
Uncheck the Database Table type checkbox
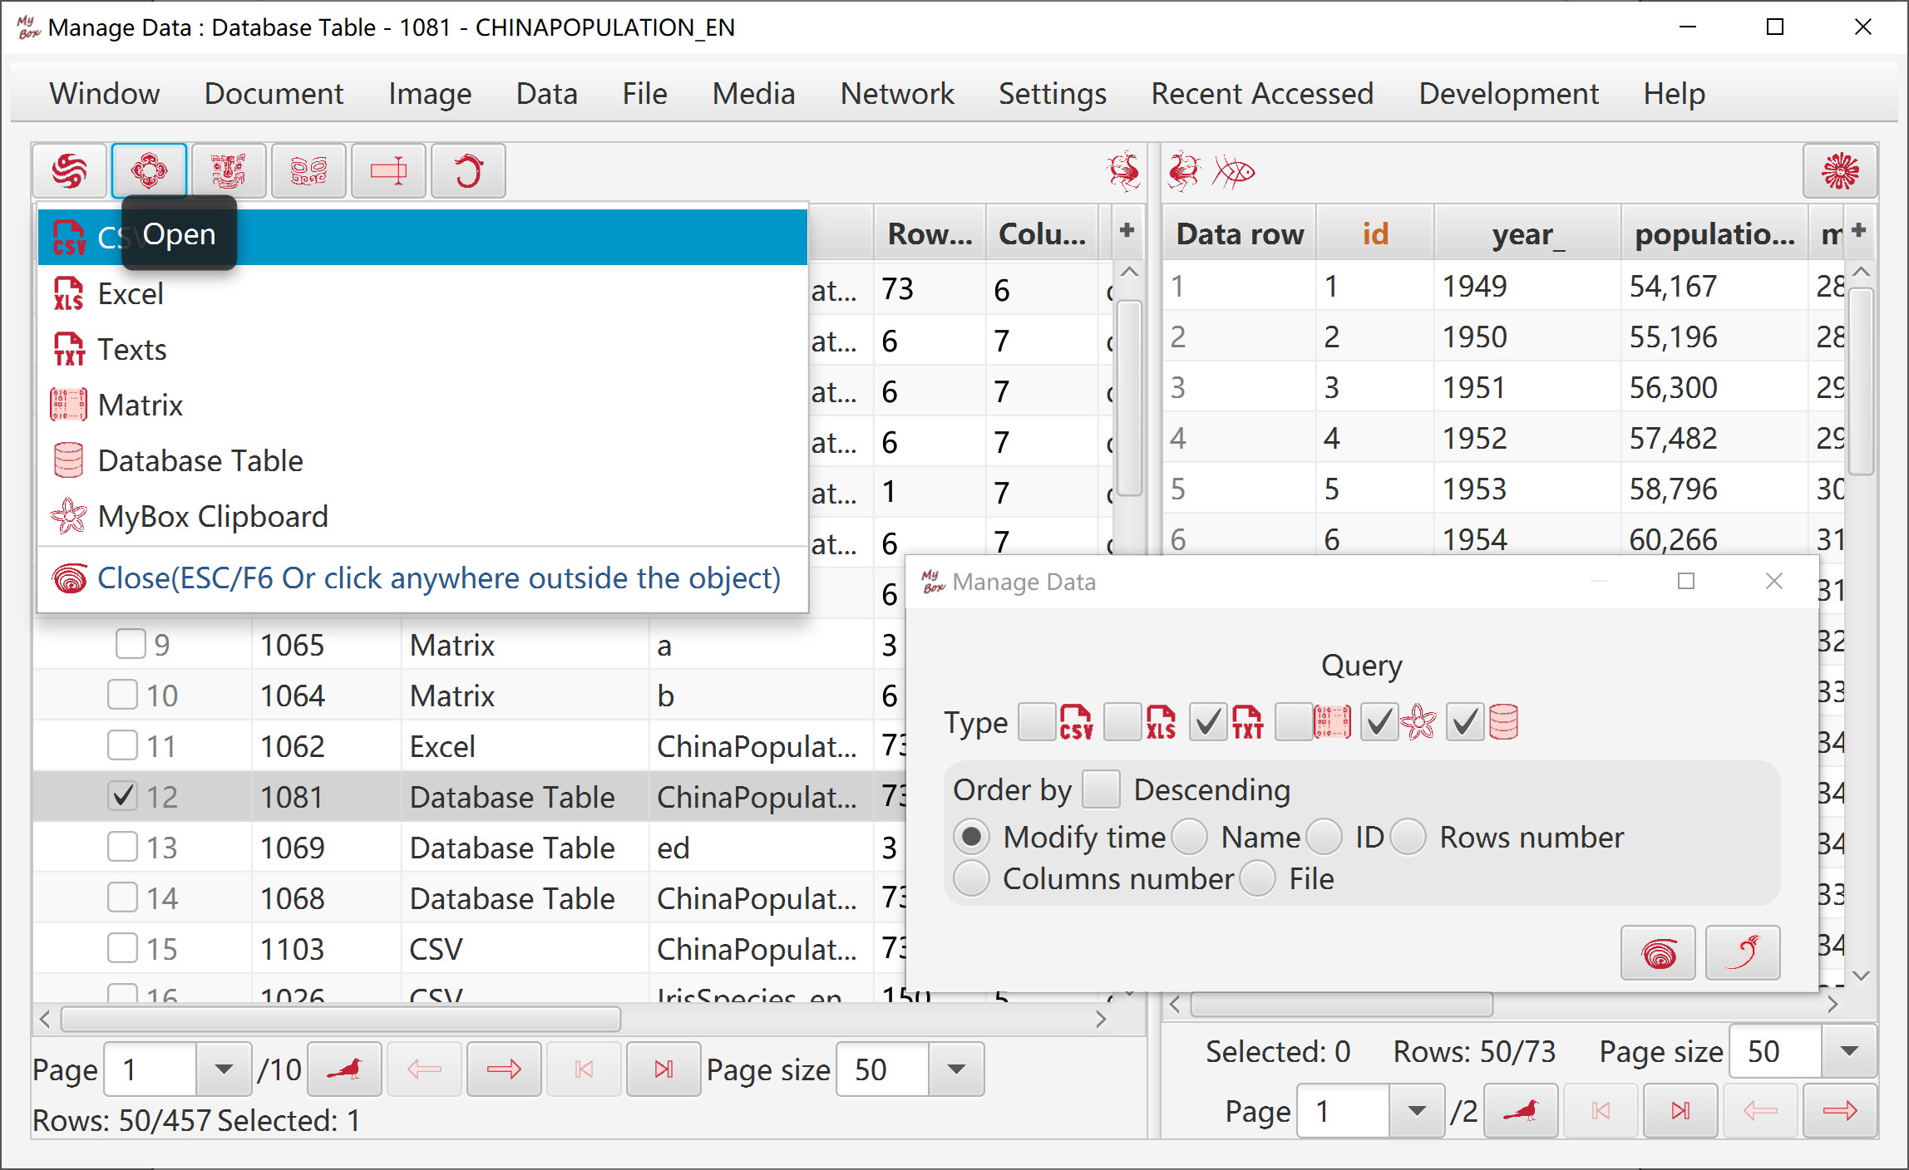click(1465, 722)
